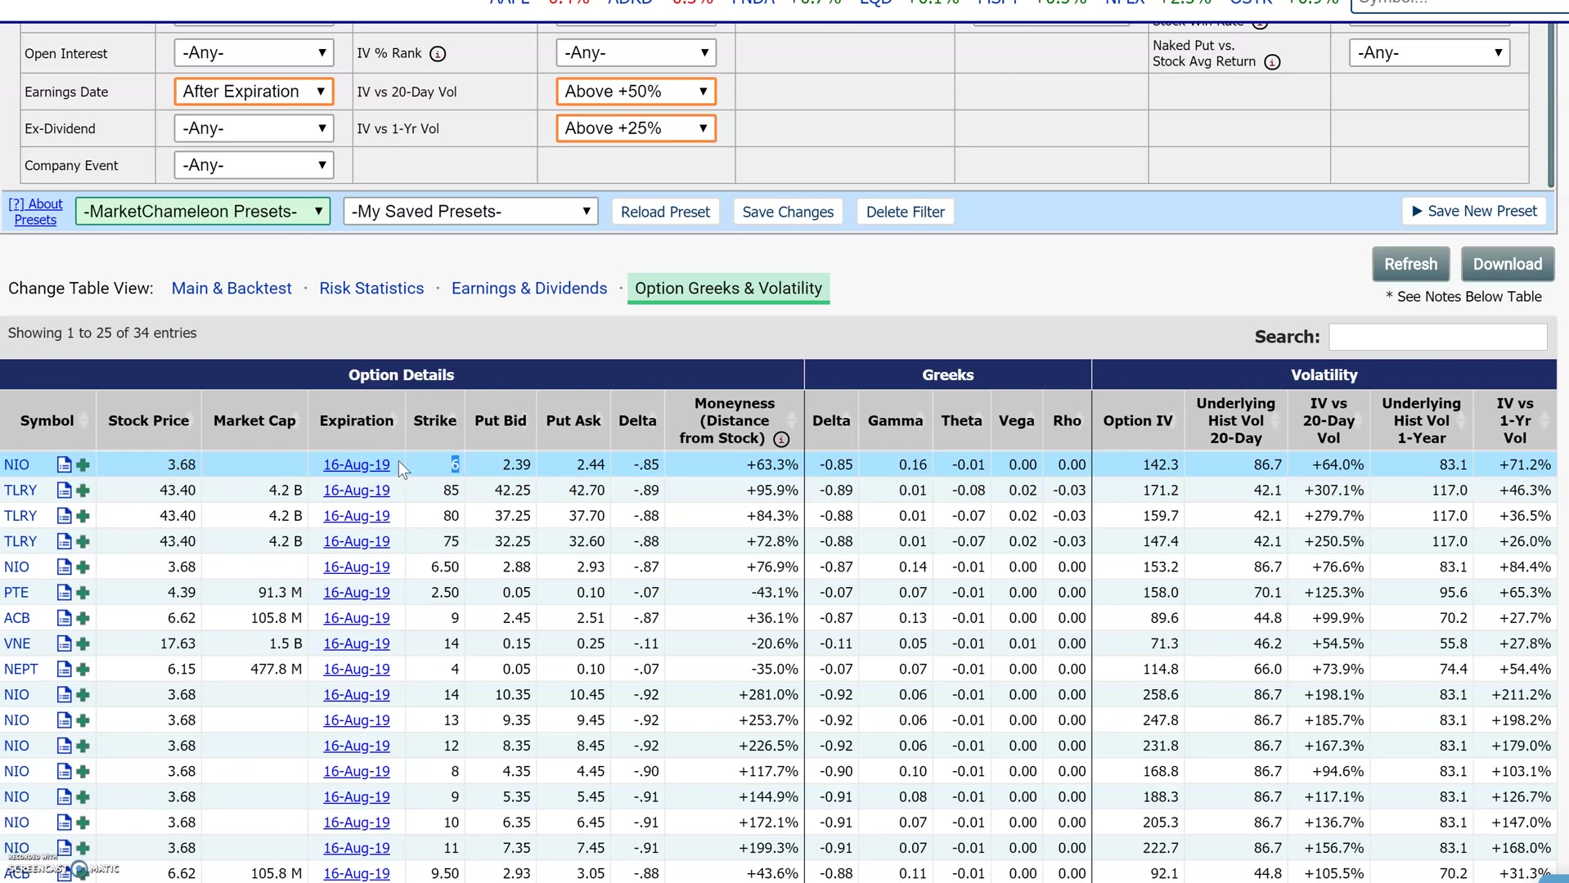Open IV vs 1-Yr Vol dropdown
This screenshot has width=1569, height=883.
coord(636,128)
